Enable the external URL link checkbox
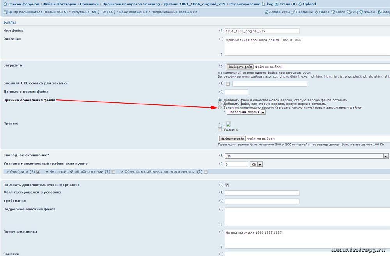 tap(228, 84)
